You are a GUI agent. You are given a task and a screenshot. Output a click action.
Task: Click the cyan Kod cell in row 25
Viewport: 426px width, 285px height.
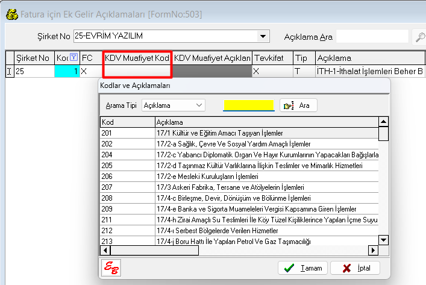click(x=67, y=71)
